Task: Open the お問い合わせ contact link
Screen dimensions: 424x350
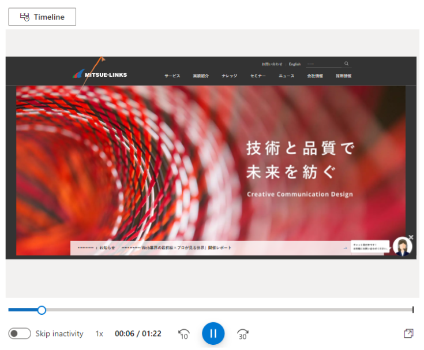Action: (272, 64)
